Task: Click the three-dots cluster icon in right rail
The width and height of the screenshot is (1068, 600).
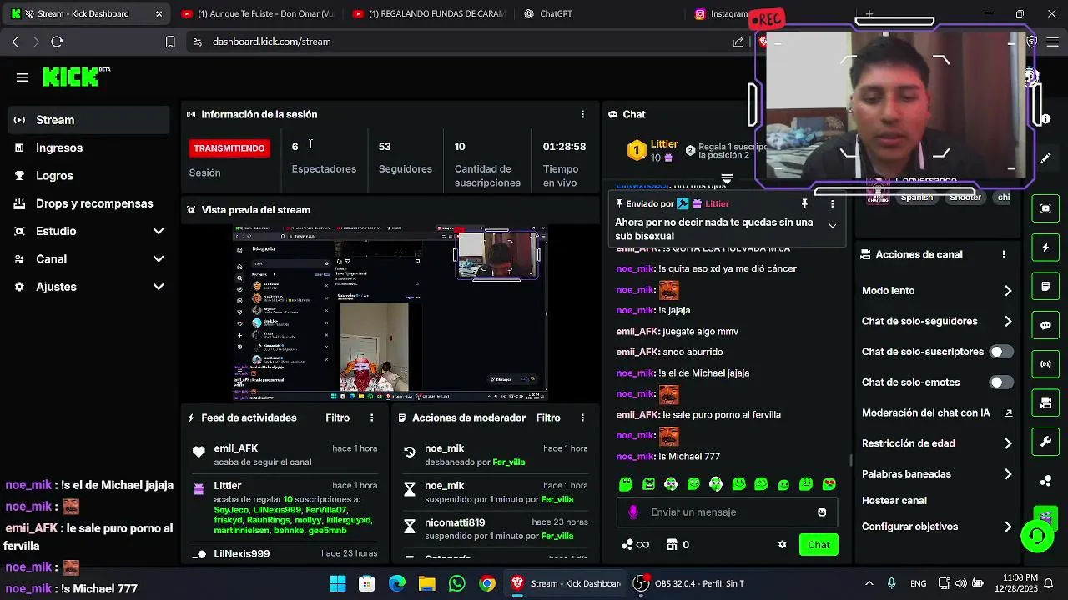Action: click(1045, 481)
